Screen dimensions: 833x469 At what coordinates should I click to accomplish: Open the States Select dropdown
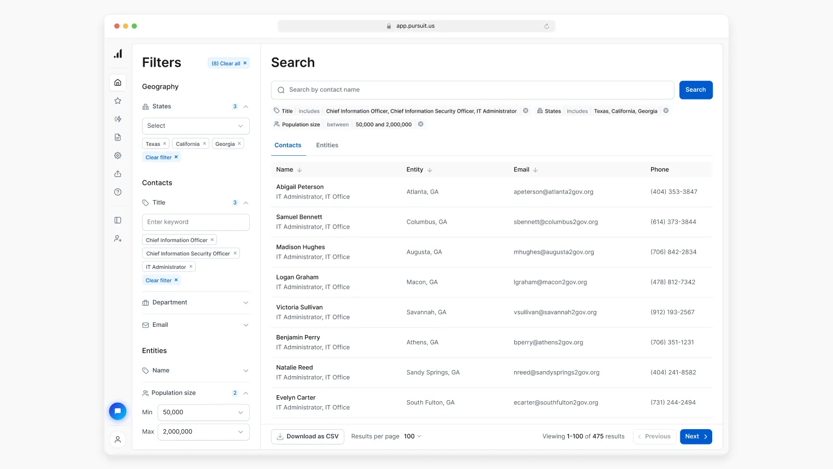(x=196, y=126)
